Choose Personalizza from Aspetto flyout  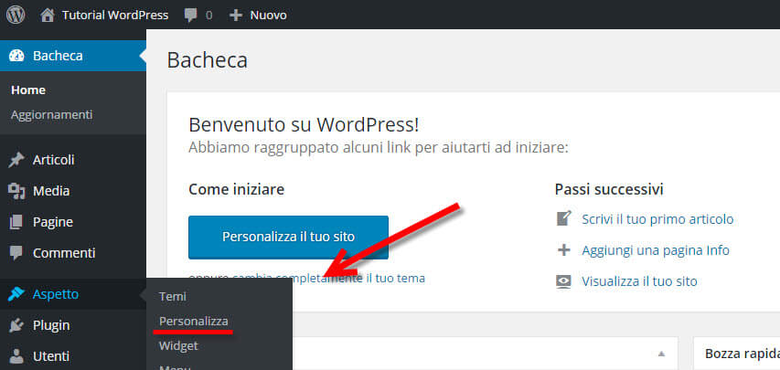tap(194, 322)
